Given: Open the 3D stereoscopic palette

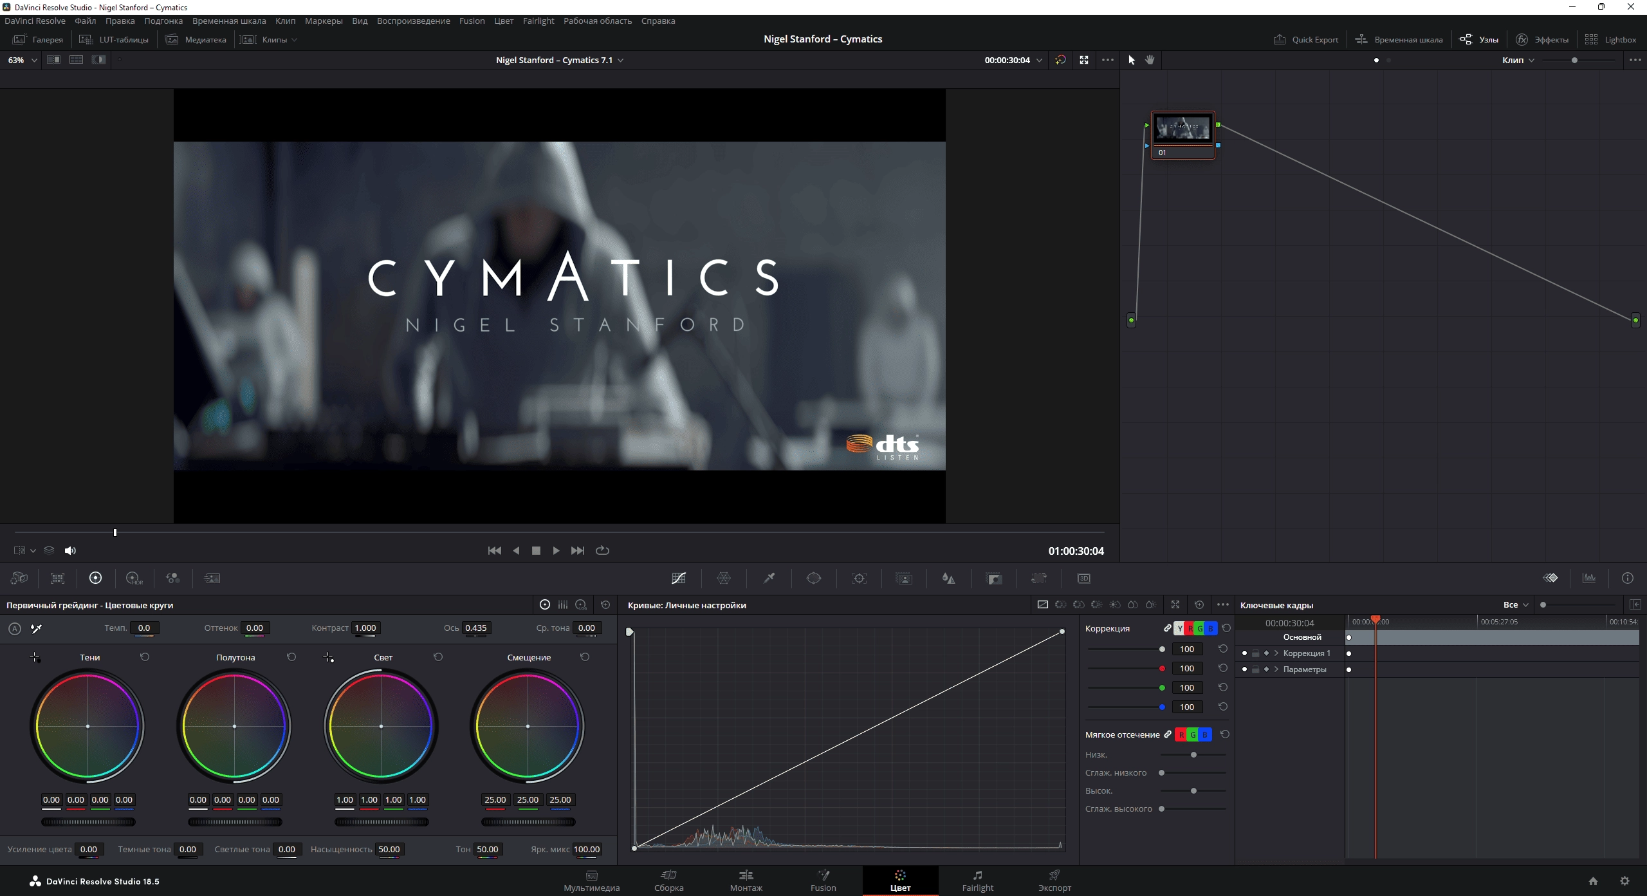Looking at the screenshot, I should (1084, 578).
